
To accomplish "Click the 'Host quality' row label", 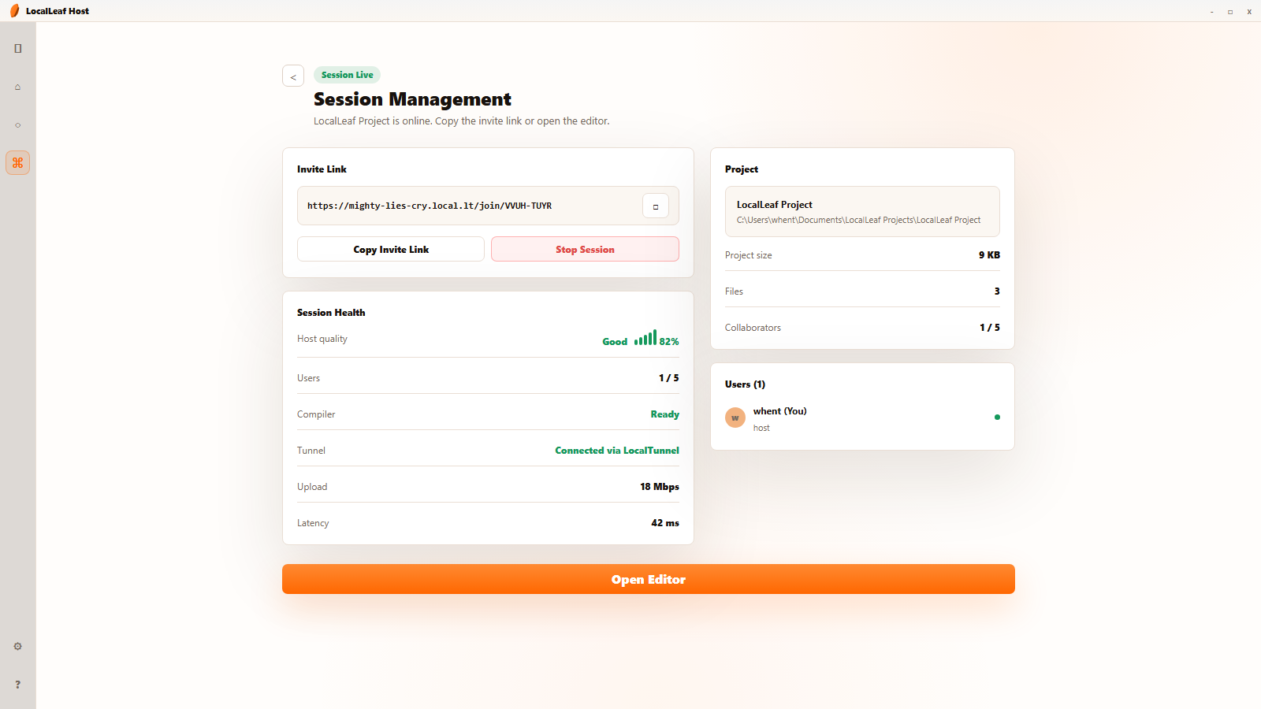I will click(322, 339).
